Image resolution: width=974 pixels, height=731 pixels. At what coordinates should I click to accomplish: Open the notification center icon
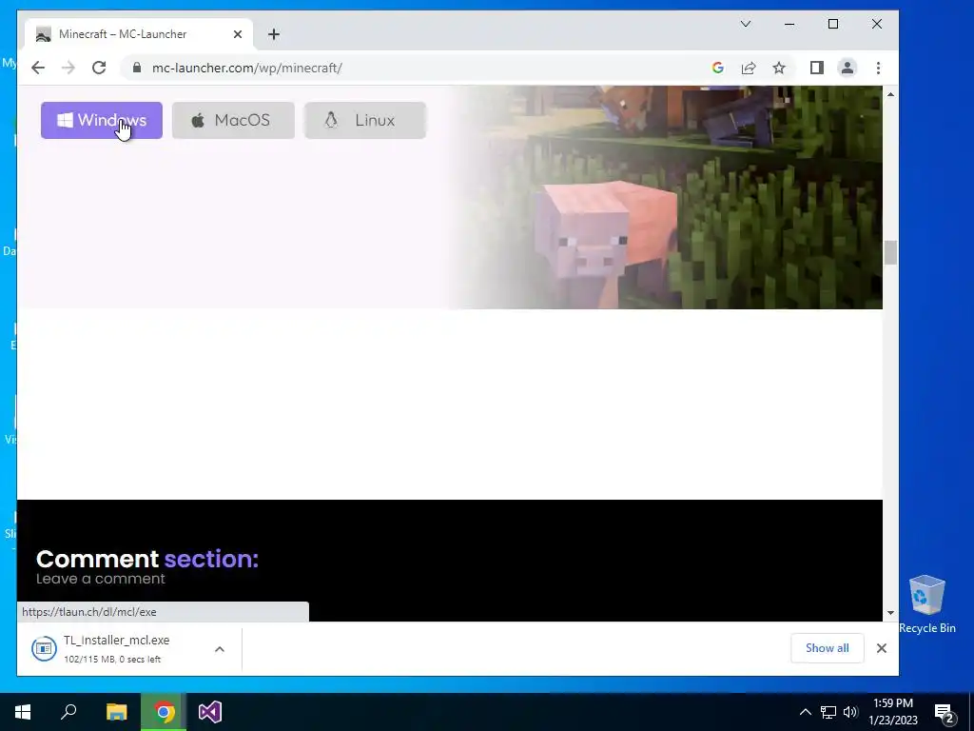(945, 713)
